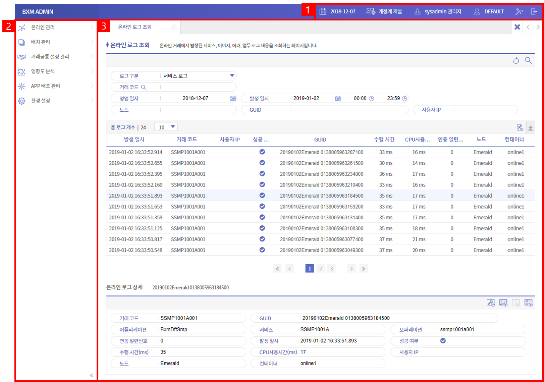
Task: Click the Excel export icon above grid
Action: tap(520, 127)
